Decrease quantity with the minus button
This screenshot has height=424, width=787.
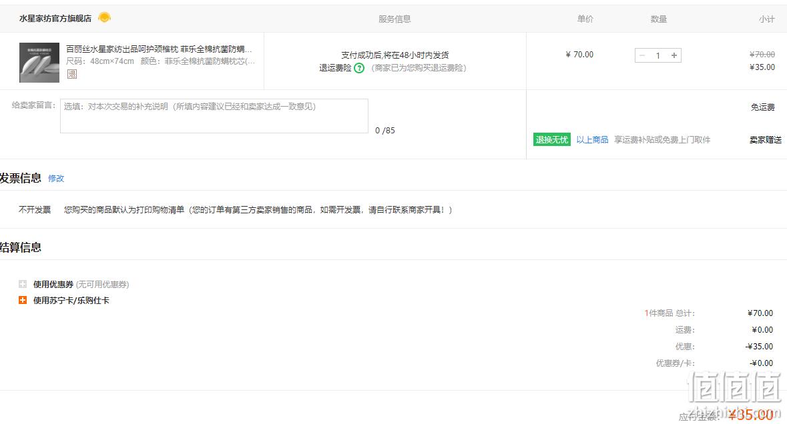tap(642, 55)
